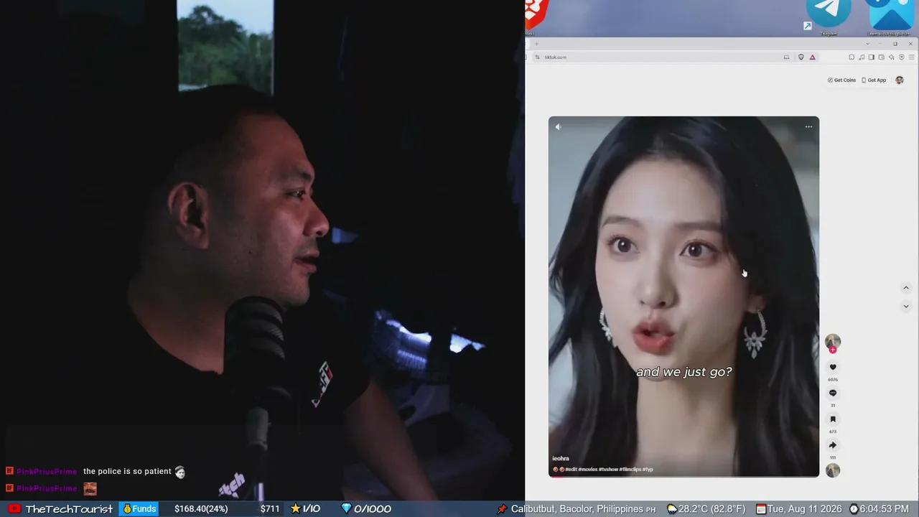Click the '$168.40(24%)' funds amount
The height and width of the screenshot is (517, 919).
pos(201,508)
